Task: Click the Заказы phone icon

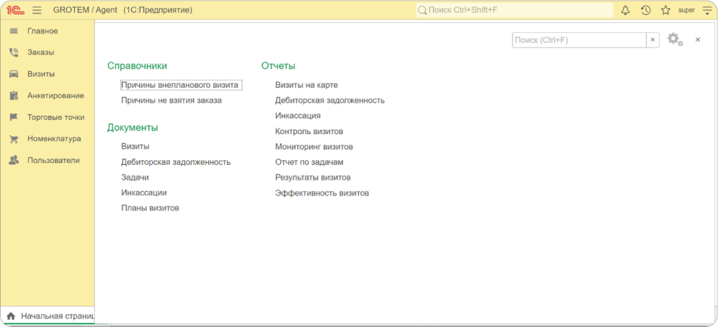Action: click(14, 52)
